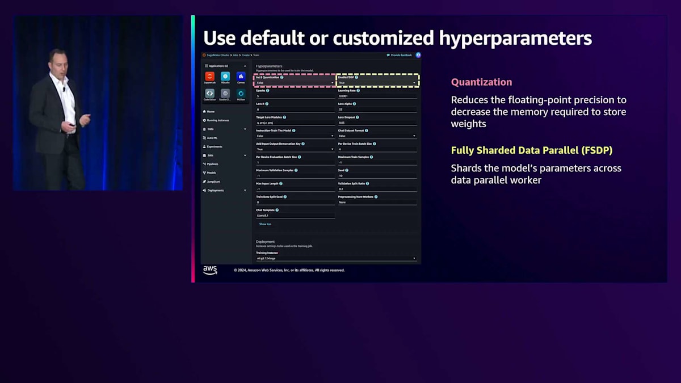Screen dimensions: 681x383
Task: Open the Canvas application icon
Action: [241, 77]
